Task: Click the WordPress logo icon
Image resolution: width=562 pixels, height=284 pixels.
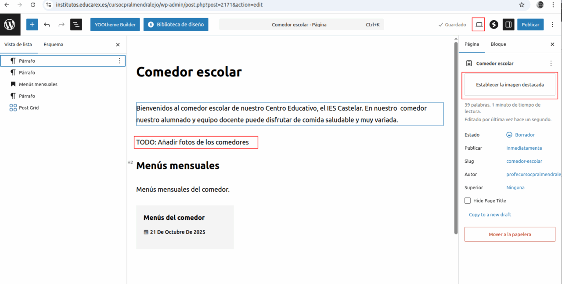Action: tap(10, 25)
